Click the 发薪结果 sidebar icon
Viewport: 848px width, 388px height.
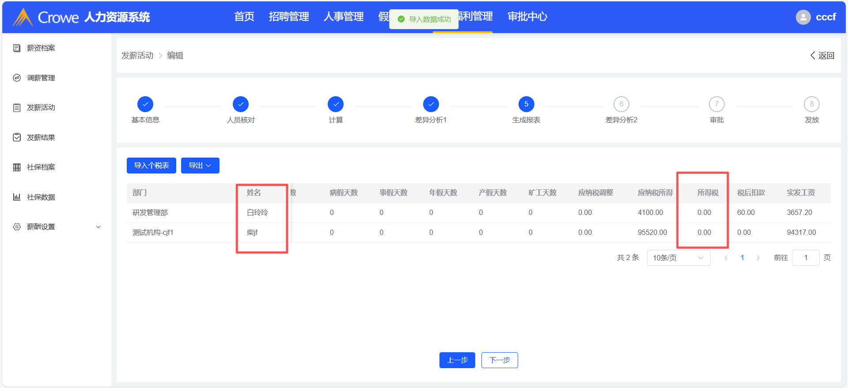tap(17, 137)
